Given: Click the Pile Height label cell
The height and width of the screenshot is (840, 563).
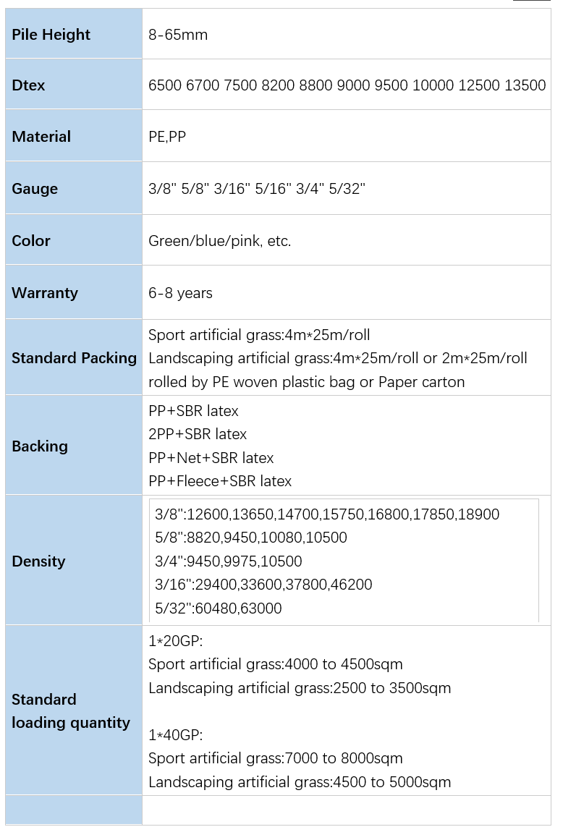Looking at the screenshot, I should click(73, 34).
